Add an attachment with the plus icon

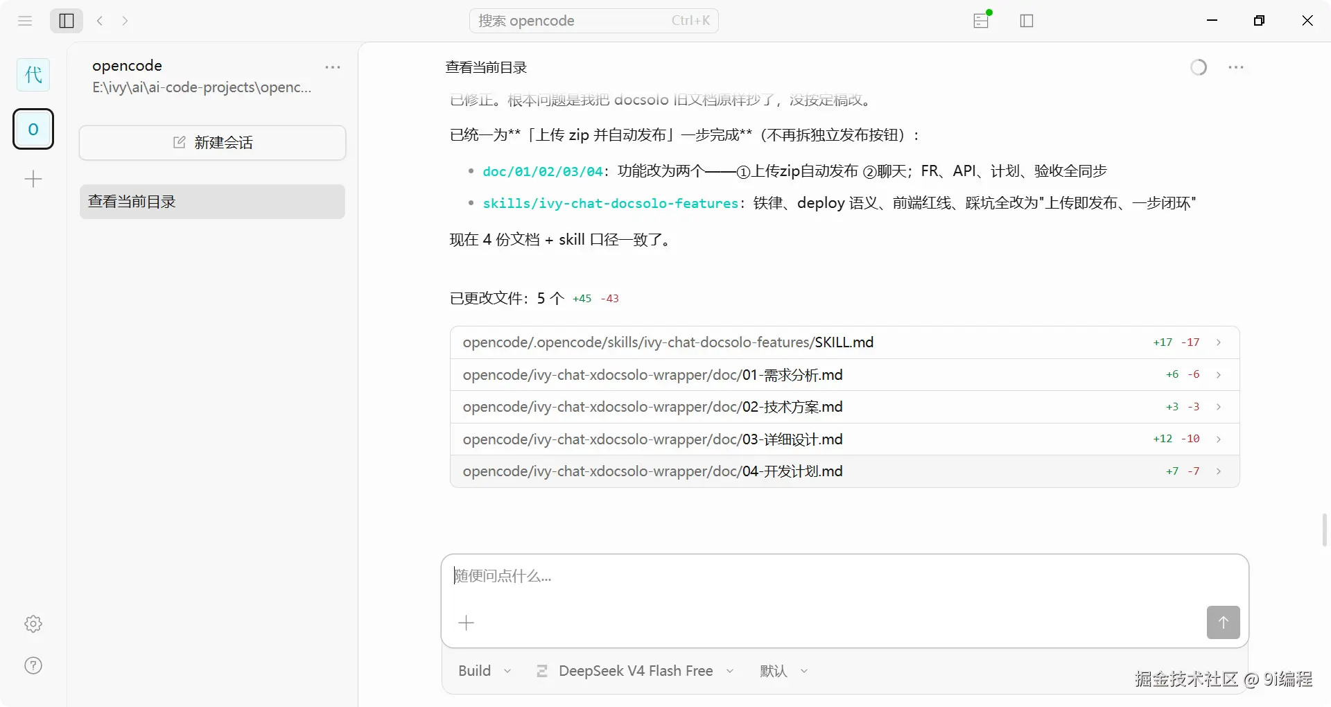467,623
